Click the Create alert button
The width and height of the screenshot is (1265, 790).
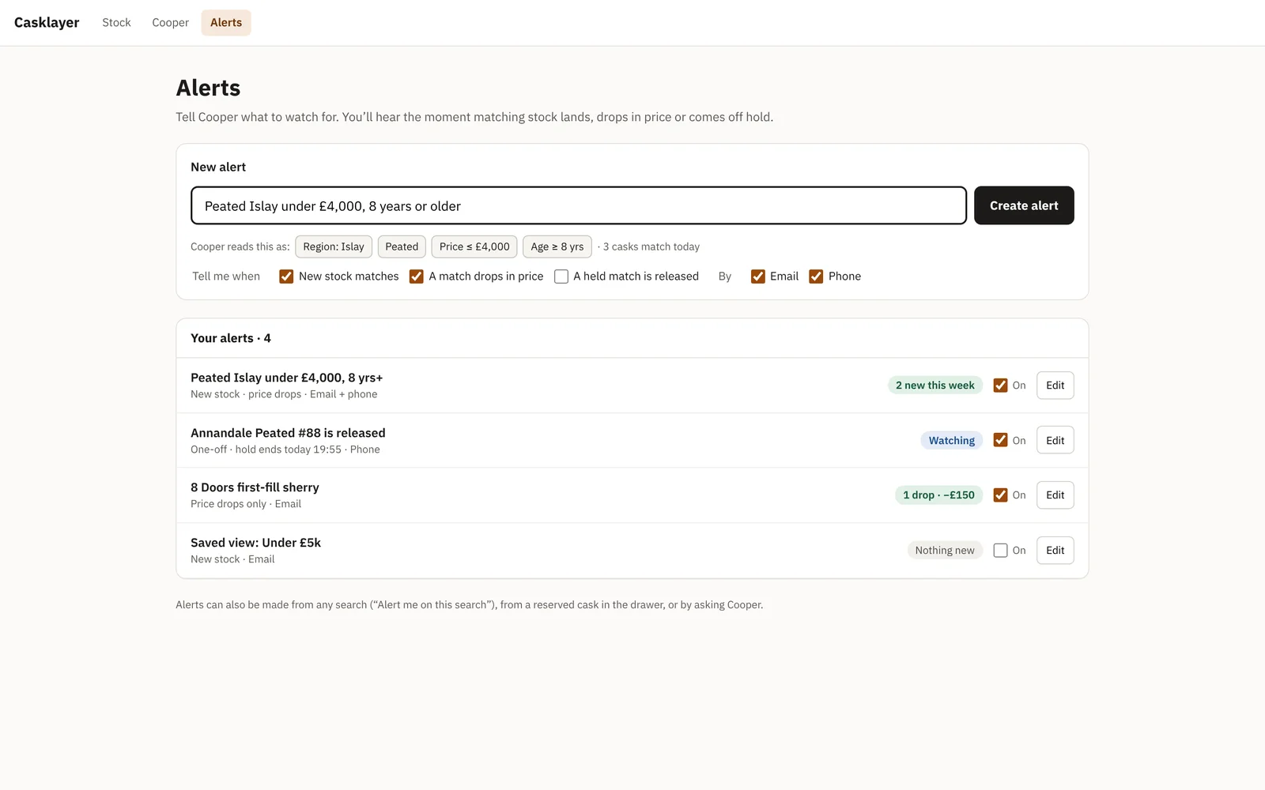click(1024, 205)
